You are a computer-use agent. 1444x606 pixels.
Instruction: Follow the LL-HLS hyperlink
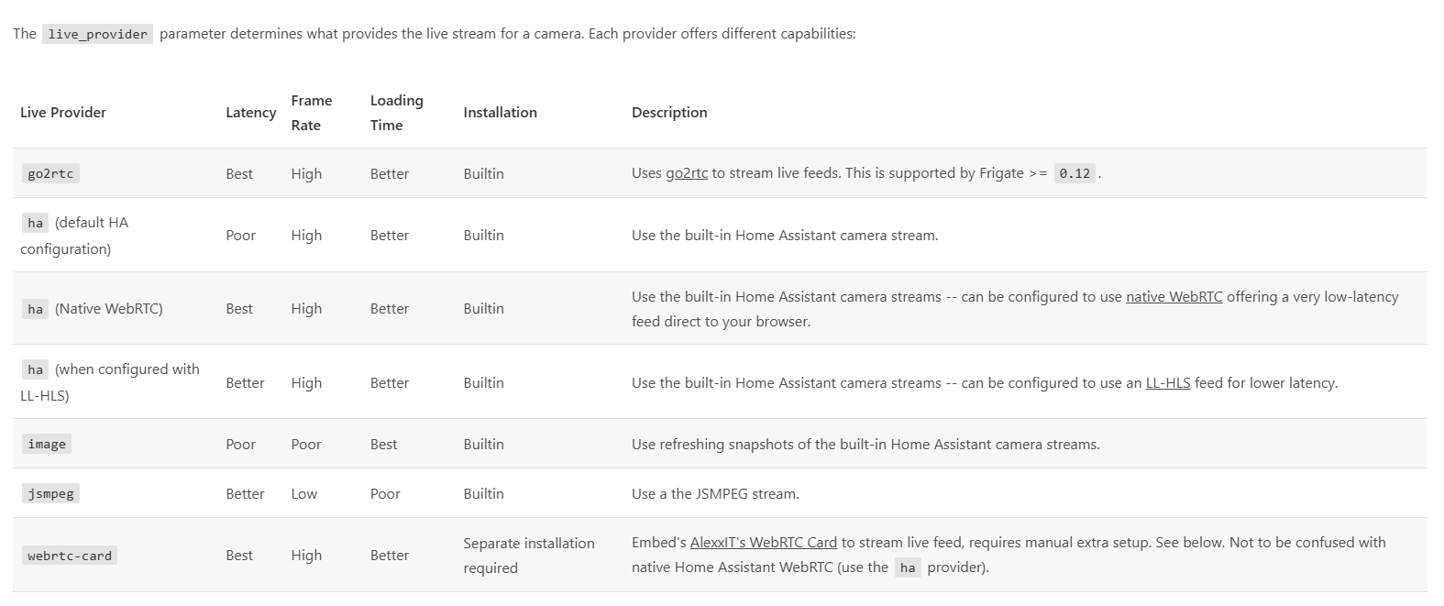(1168, 383)
